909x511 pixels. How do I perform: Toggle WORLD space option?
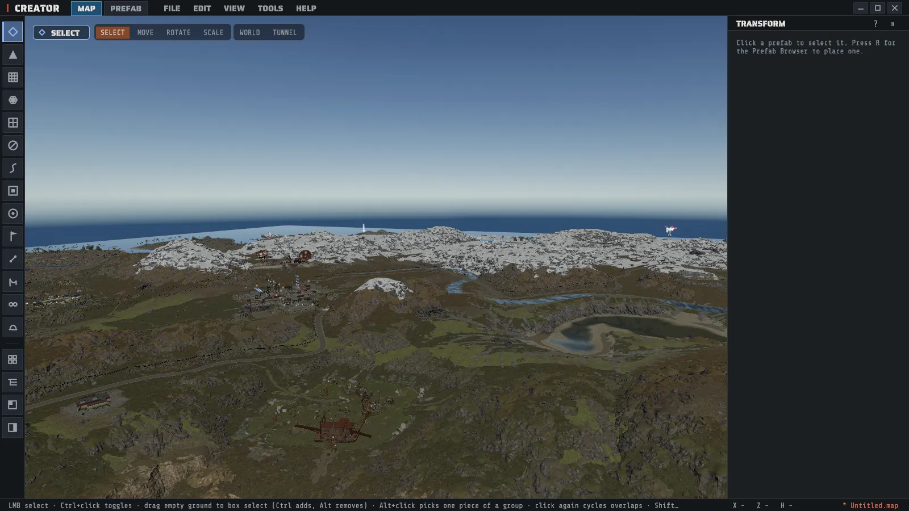(250, 32)
